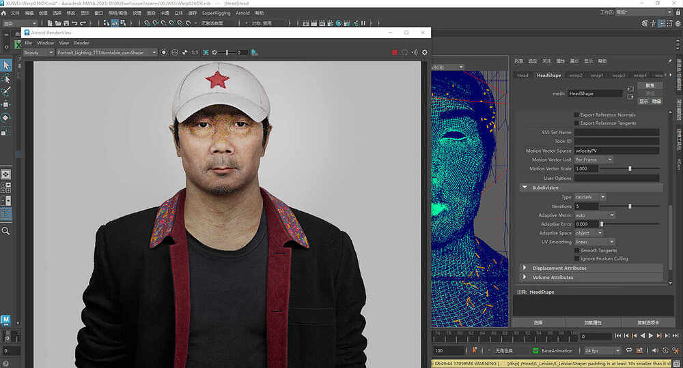Choose the Paint selection tool in toolbox
The image size is (683, 368).
coord(6,92)
